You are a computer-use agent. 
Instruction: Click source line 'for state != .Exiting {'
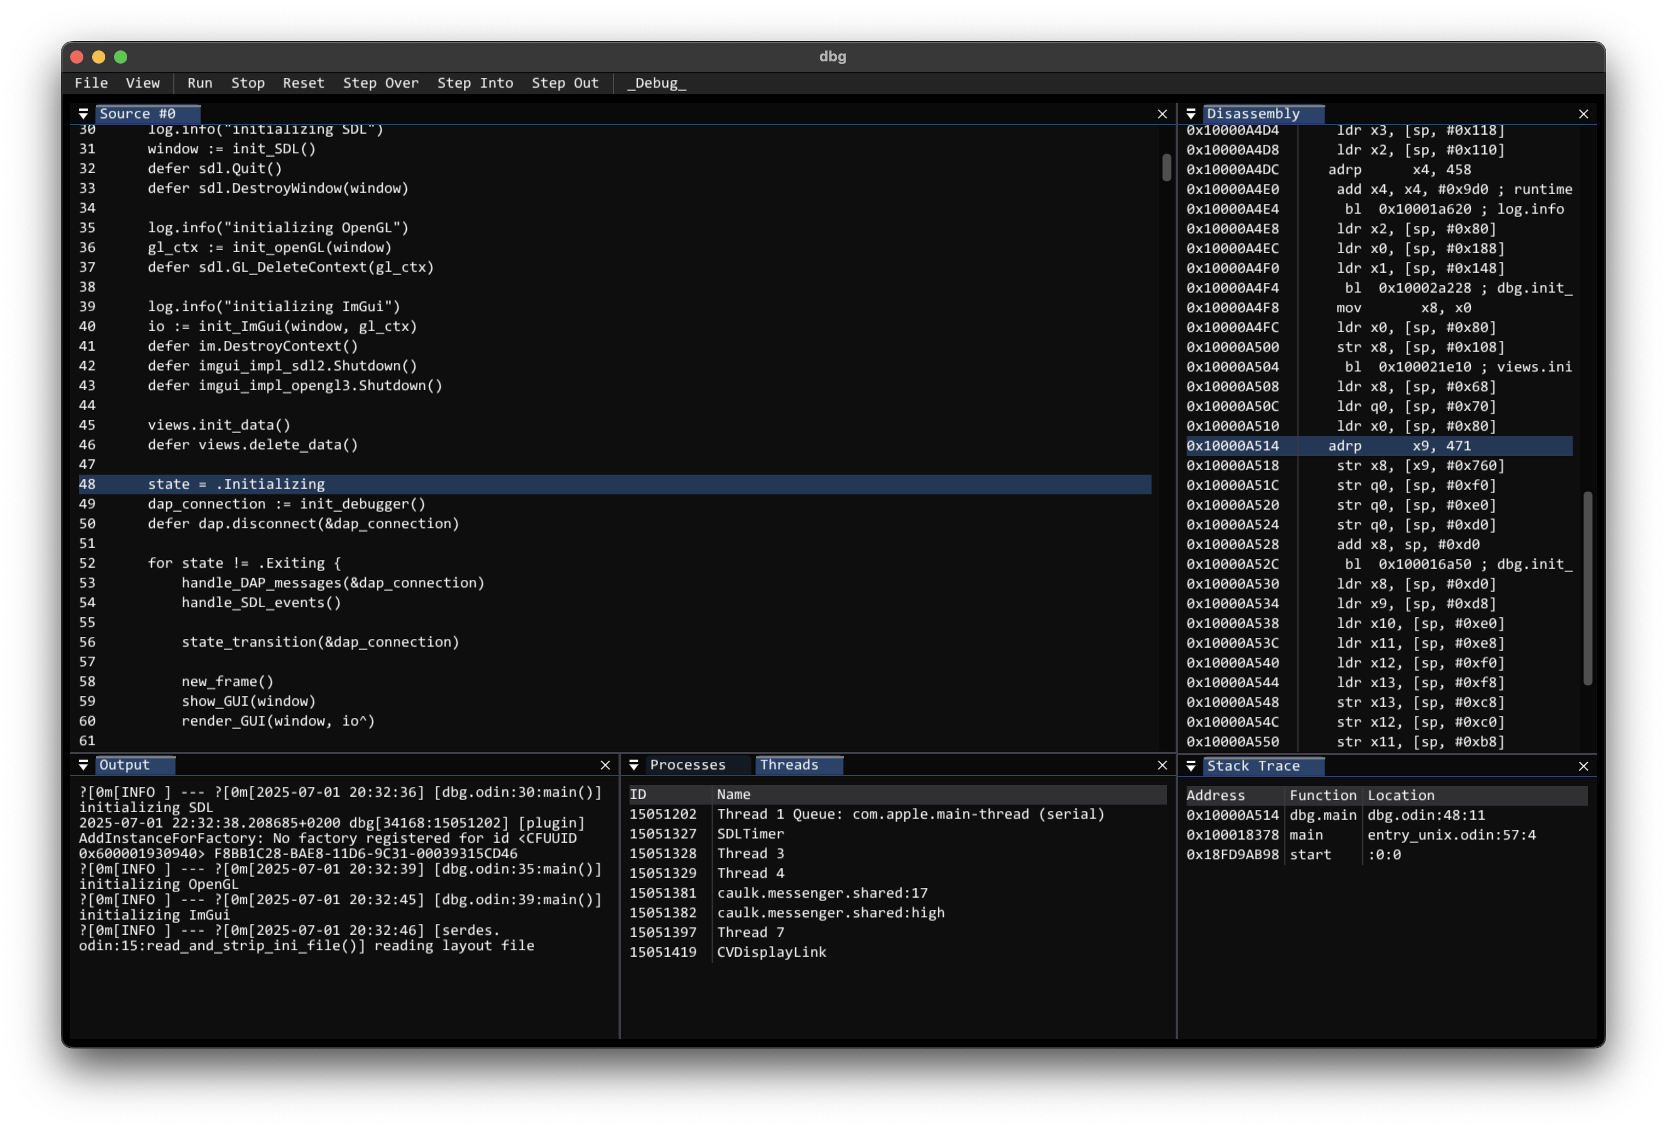click(x=244, y=563)
